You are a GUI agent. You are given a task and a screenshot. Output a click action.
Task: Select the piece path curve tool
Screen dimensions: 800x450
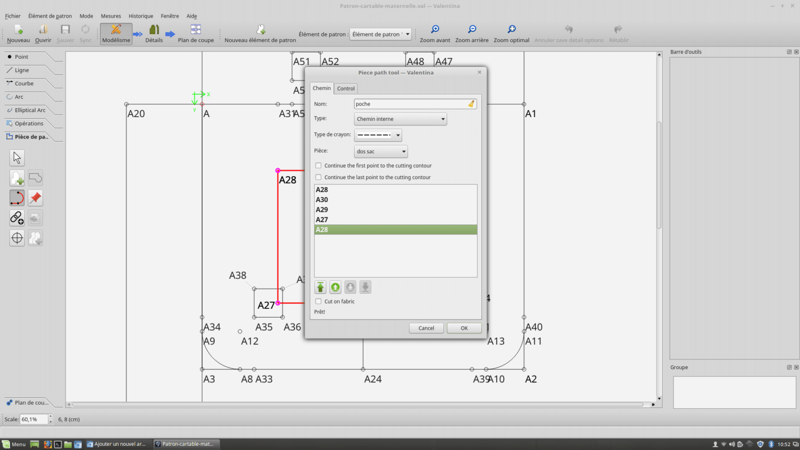tap(17, 198)
